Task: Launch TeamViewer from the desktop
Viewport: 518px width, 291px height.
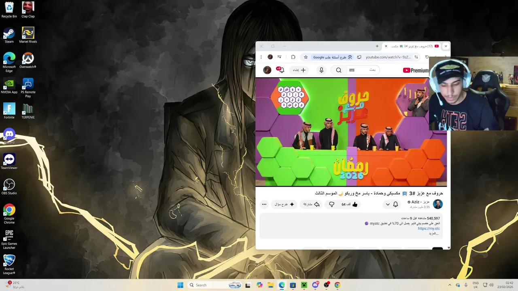Action: (x=9, y=162)
